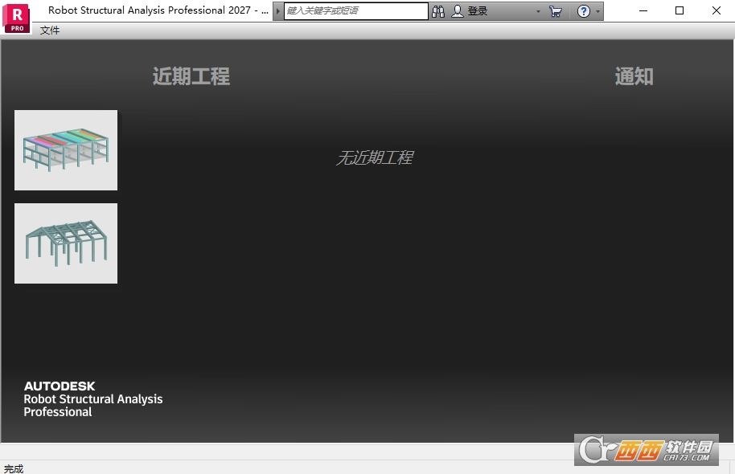
Task: Click the binoculars search icon
Action: click(438, 11)
